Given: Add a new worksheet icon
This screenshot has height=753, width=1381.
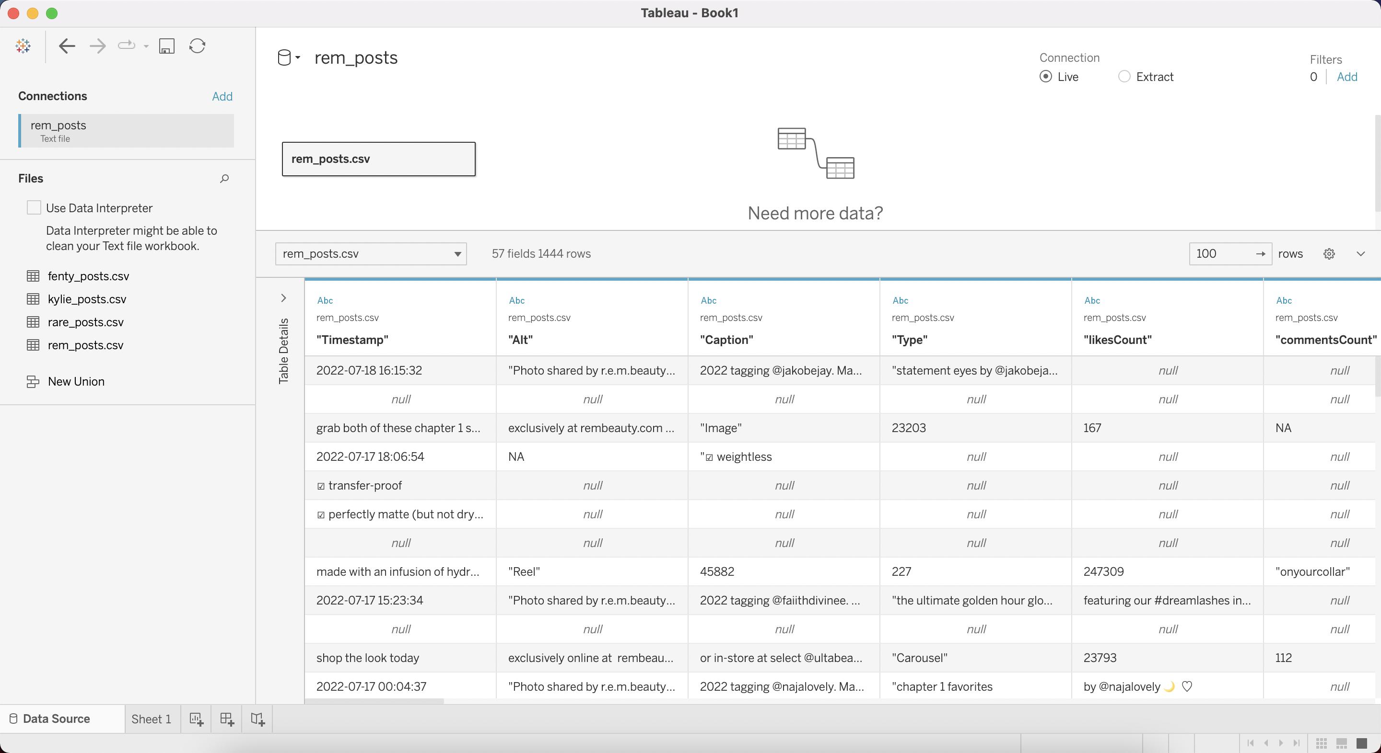Looking at the screenshot, I should (196, 719).
